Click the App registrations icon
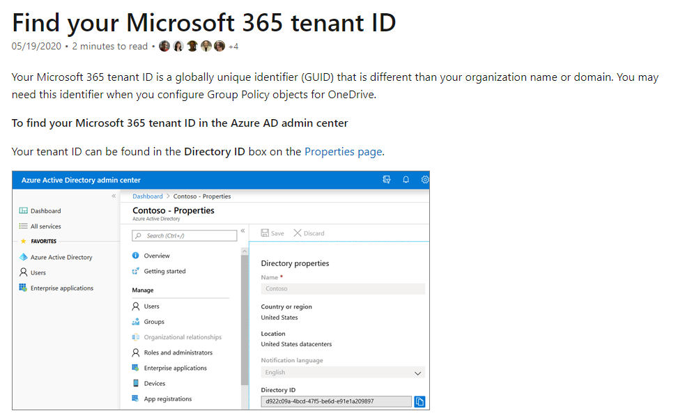The width and height of the screenshot is (685, 420). coord(136,398)
